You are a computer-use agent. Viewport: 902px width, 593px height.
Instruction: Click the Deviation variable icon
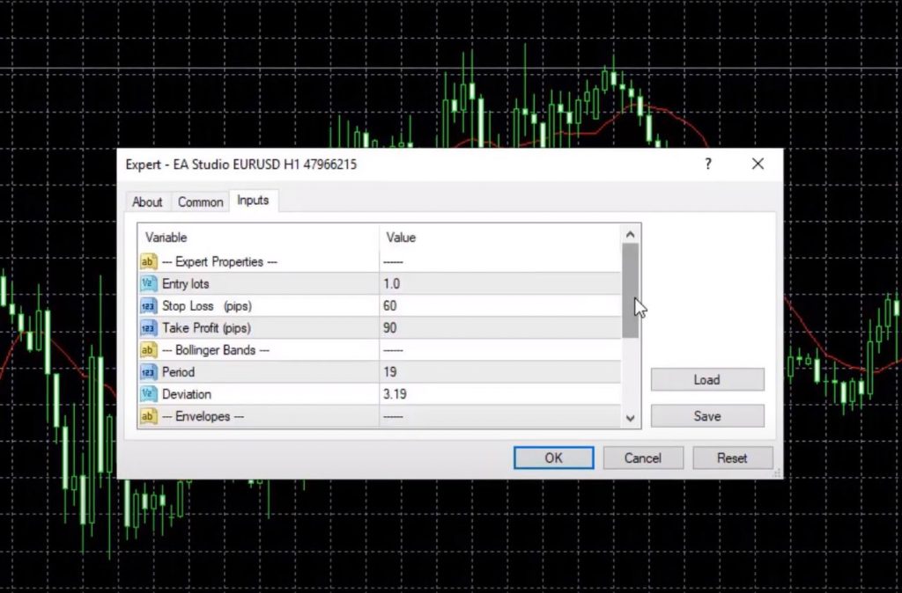point(149,394)
